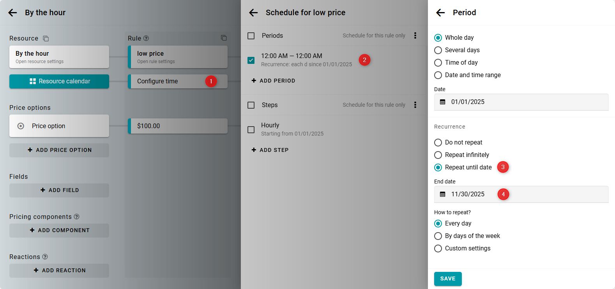Screen dimensions: 615x289
Task: Go back from Schedule for low price
Action: click(x=253, y=12)
